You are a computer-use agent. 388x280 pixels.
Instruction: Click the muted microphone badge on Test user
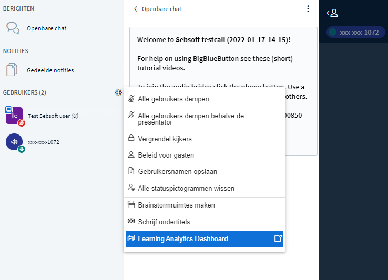coord(22,123)
